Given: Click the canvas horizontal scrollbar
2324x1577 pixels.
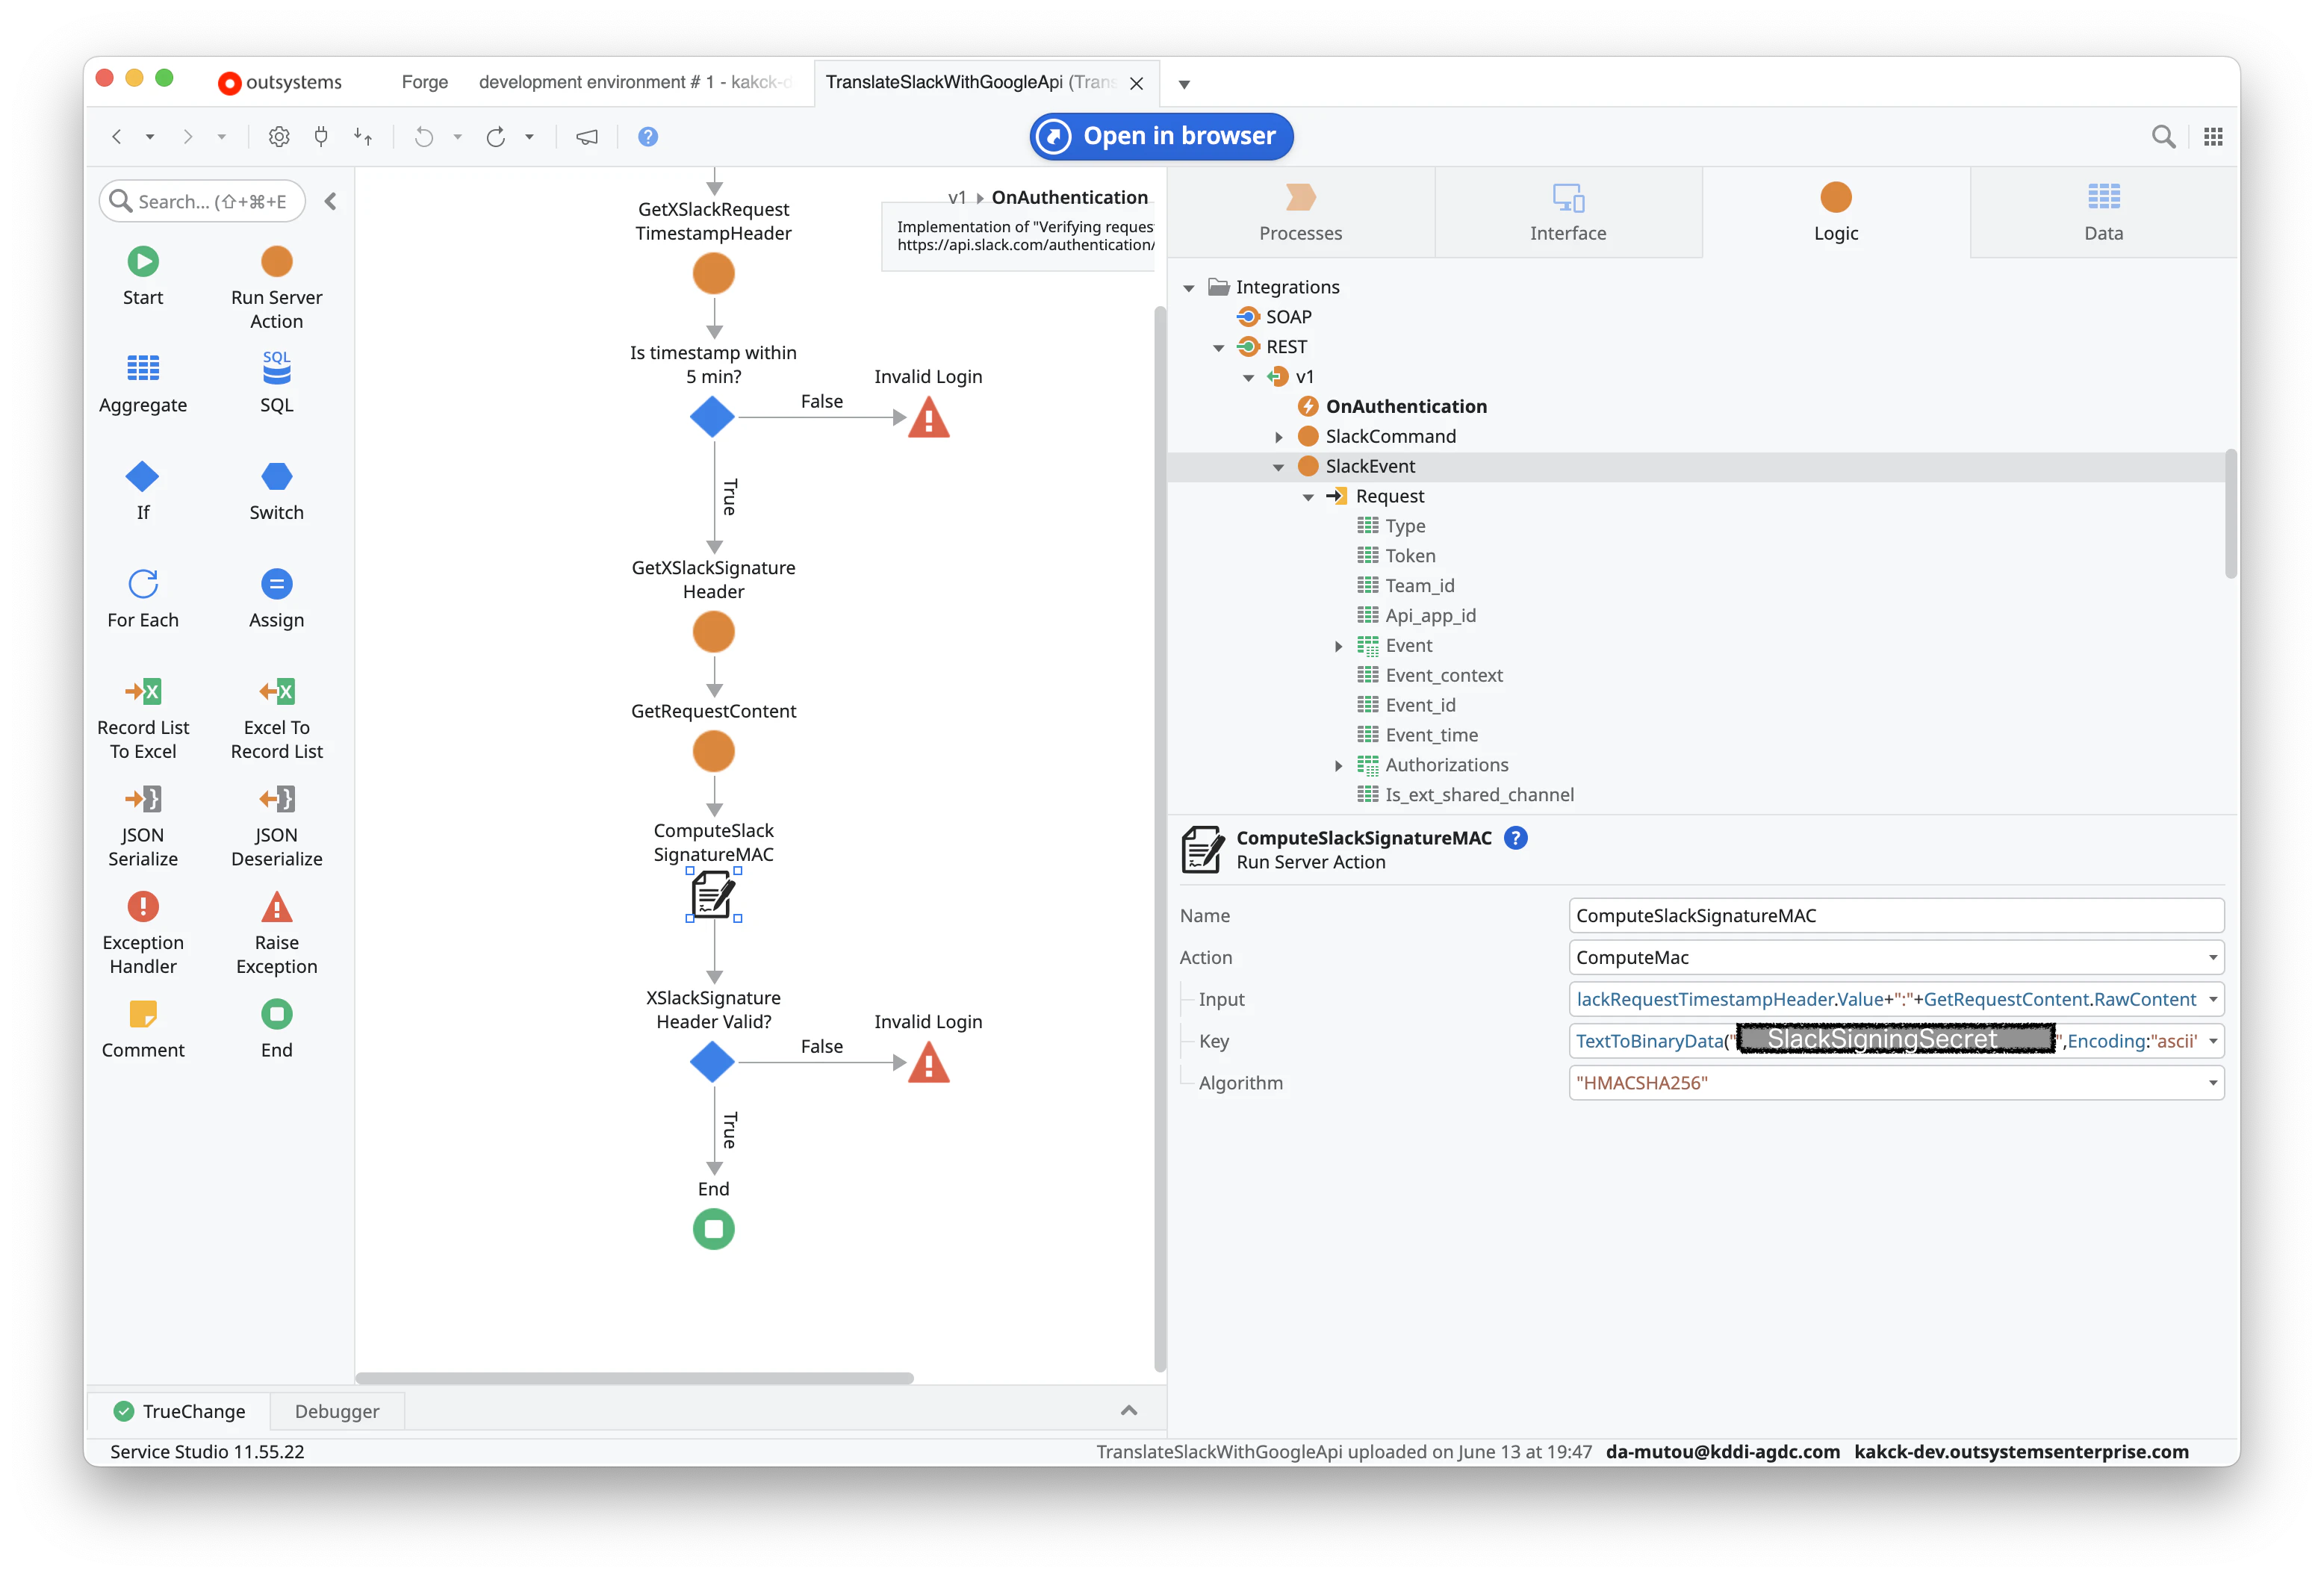Looking at the screenshot, I should pos(634,1378).
